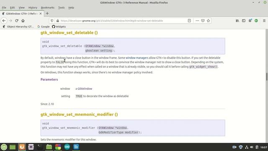Open the Bookmarks menu
This screenshot has width=268, height=151.
[47, 8]
